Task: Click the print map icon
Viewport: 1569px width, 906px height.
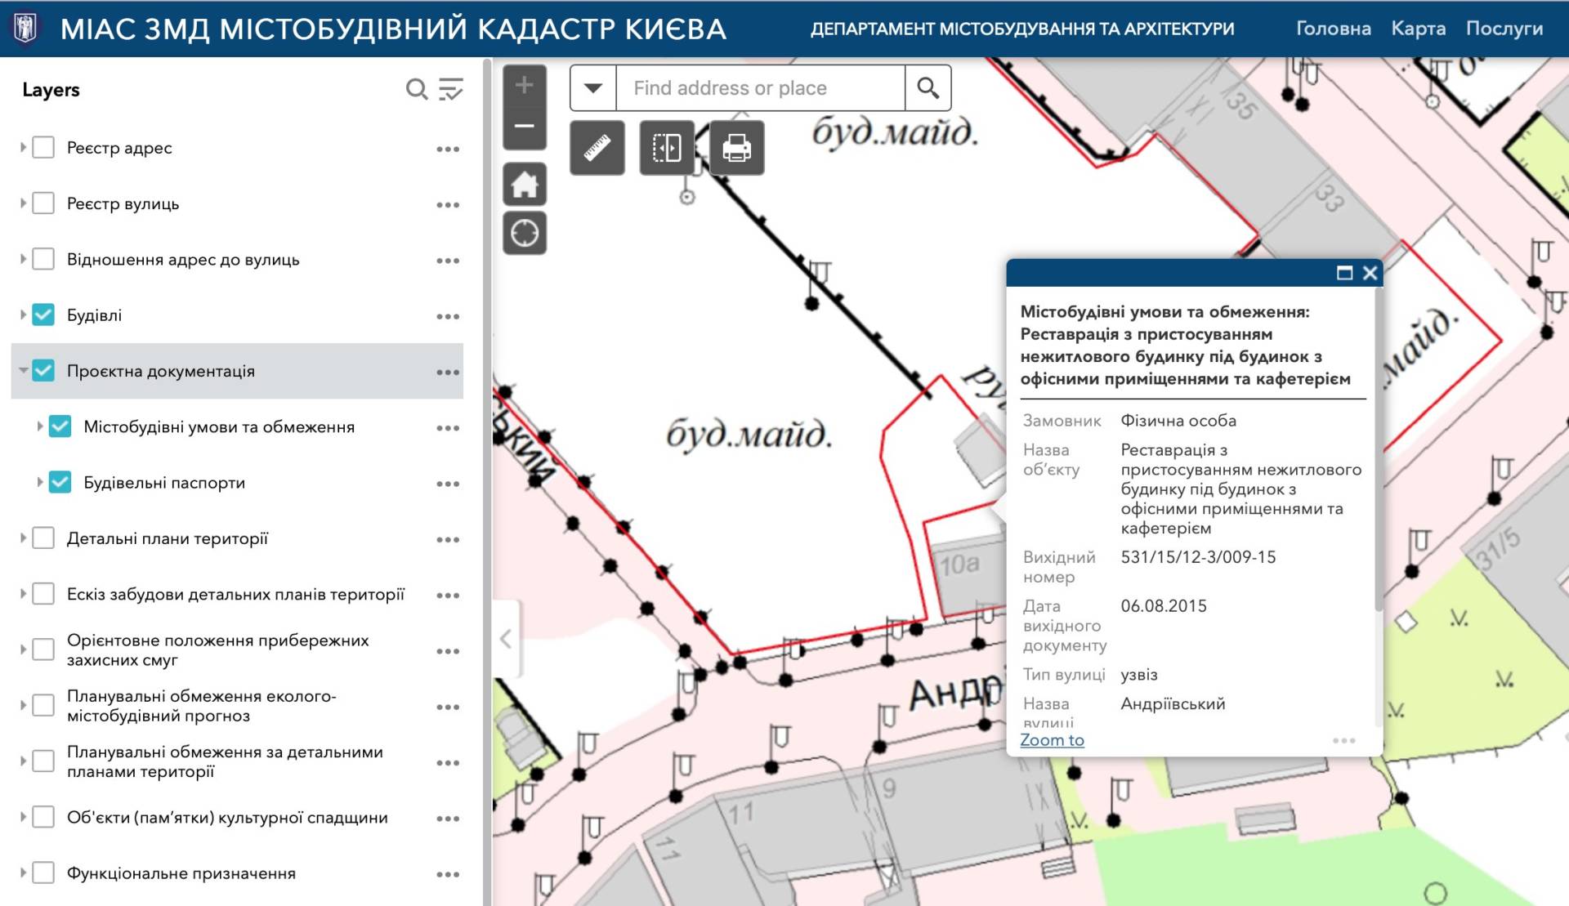Action: pyautogui.click(x=736, y=148)
